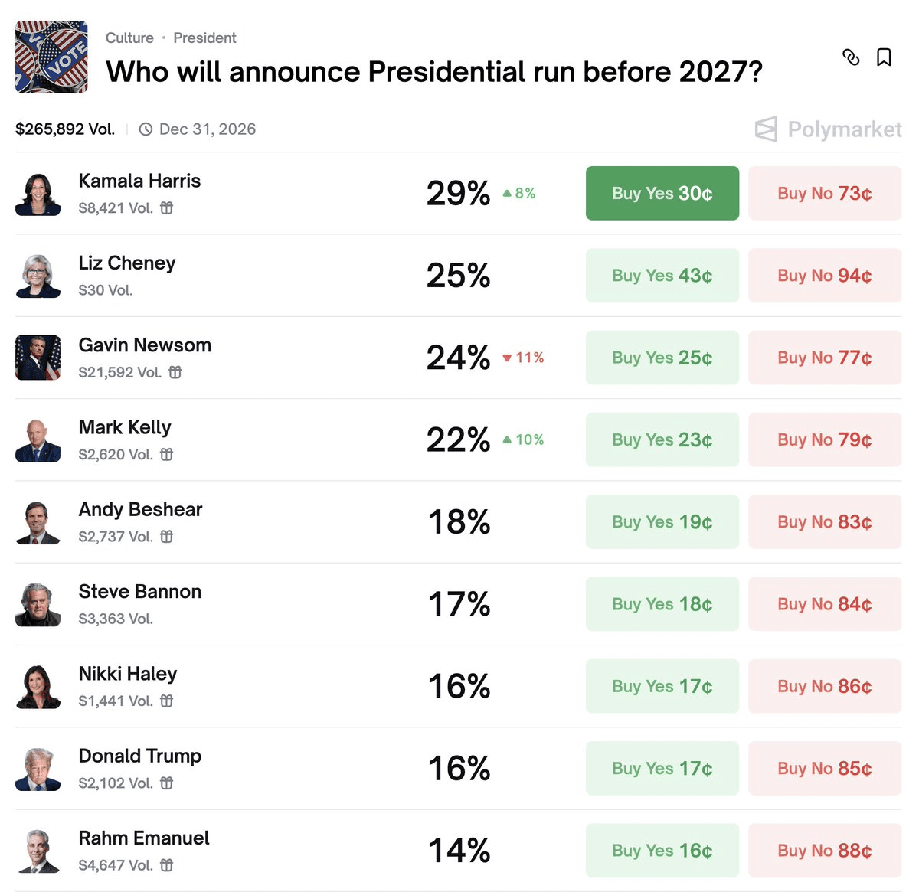Buy No for Rahm Emanuel at 88¢
This screenshot has width=919, height=892.
click(x=824, y=850)
